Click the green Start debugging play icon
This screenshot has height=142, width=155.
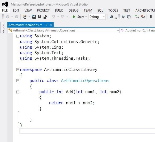pyautogui.click(x=74, y=17)
